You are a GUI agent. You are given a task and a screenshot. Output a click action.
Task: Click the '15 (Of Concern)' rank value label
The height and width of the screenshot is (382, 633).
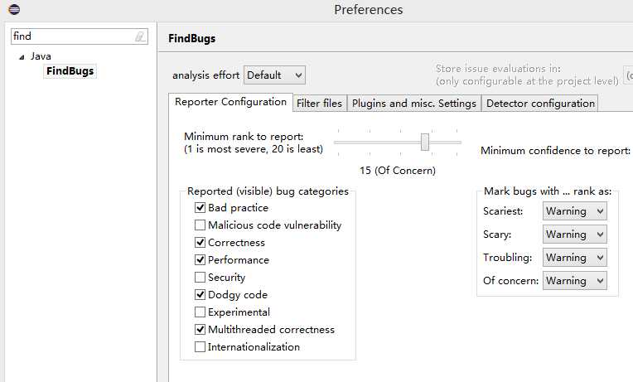click(x=398, y=171)
